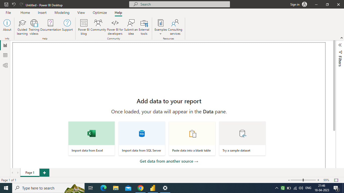The width and height of the screenshot is (344, 193).
Task: Click Import data from Excel card
Action: click(x=91, y=138)
